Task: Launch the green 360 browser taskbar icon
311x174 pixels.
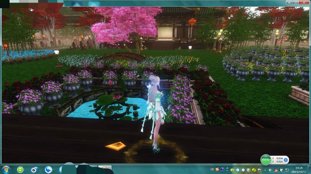Action: (x=20, y=169)
